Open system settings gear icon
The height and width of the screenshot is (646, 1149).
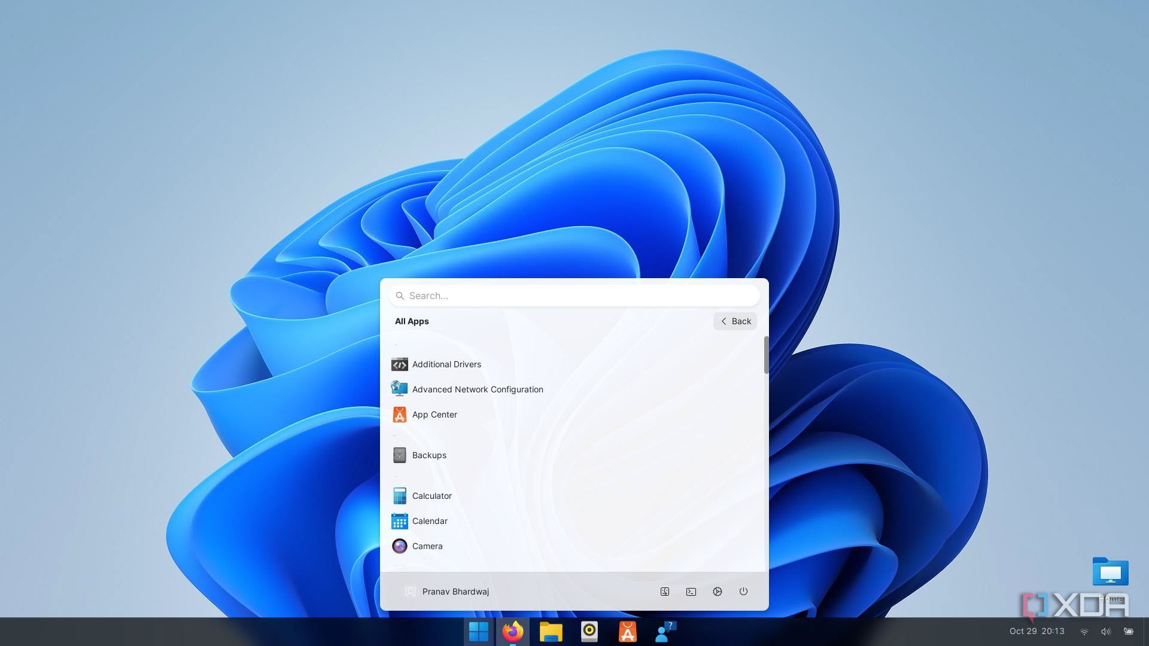[717, 592]
